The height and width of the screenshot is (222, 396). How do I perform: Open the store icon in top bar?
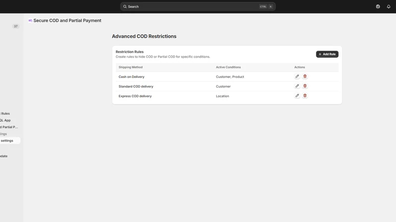378,6
